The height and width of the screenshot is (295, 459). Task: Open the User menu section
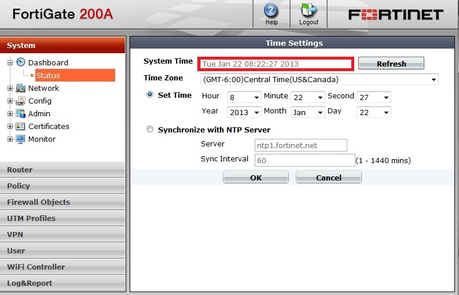pyautogui.click(x=63, y=251)
